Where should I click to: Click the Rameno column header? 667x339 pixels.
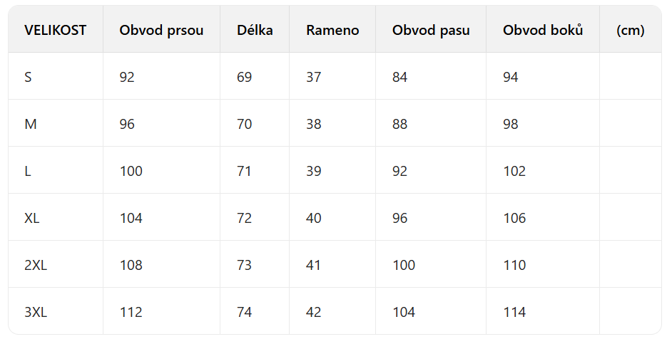click(x=332, y=30)
